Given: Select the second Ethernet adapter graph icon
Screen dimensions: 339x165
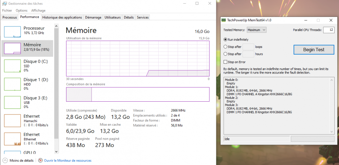Looking at the screenshot, I should (x=12, y=139).
